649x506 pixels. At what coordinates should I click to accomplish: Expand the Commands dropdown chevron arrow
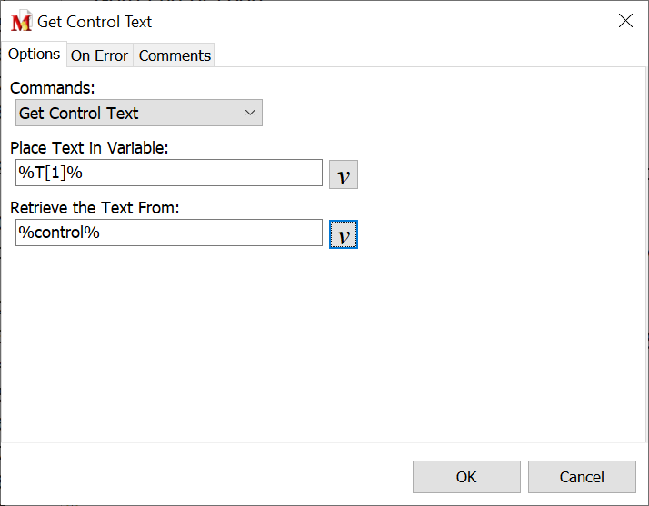tap(251, 114)
